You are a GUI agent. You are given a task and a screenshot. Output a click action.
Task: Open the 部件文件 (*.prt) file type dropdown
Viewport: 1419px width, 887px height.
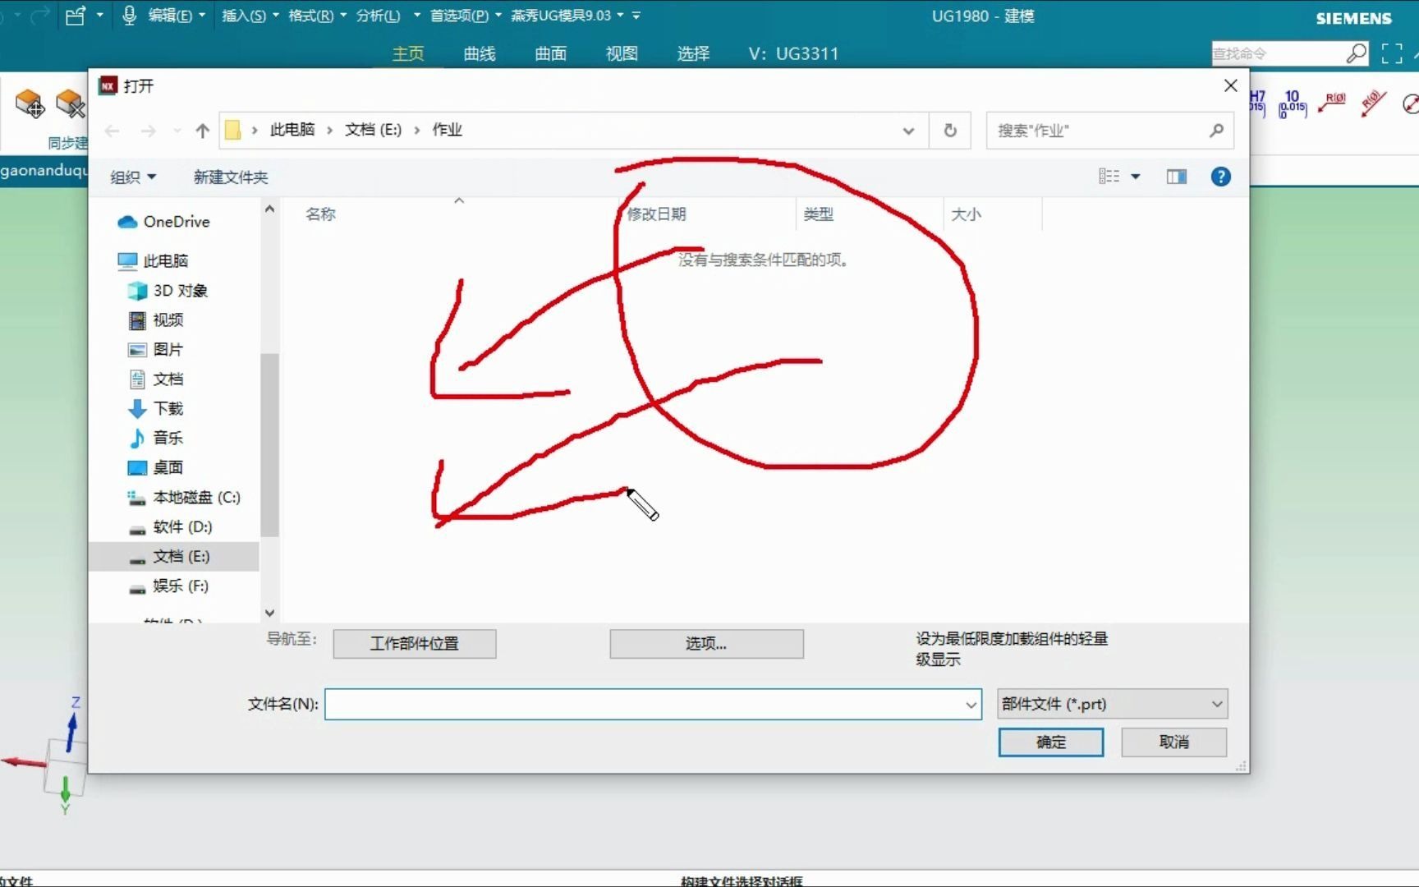coord(1113,705)
